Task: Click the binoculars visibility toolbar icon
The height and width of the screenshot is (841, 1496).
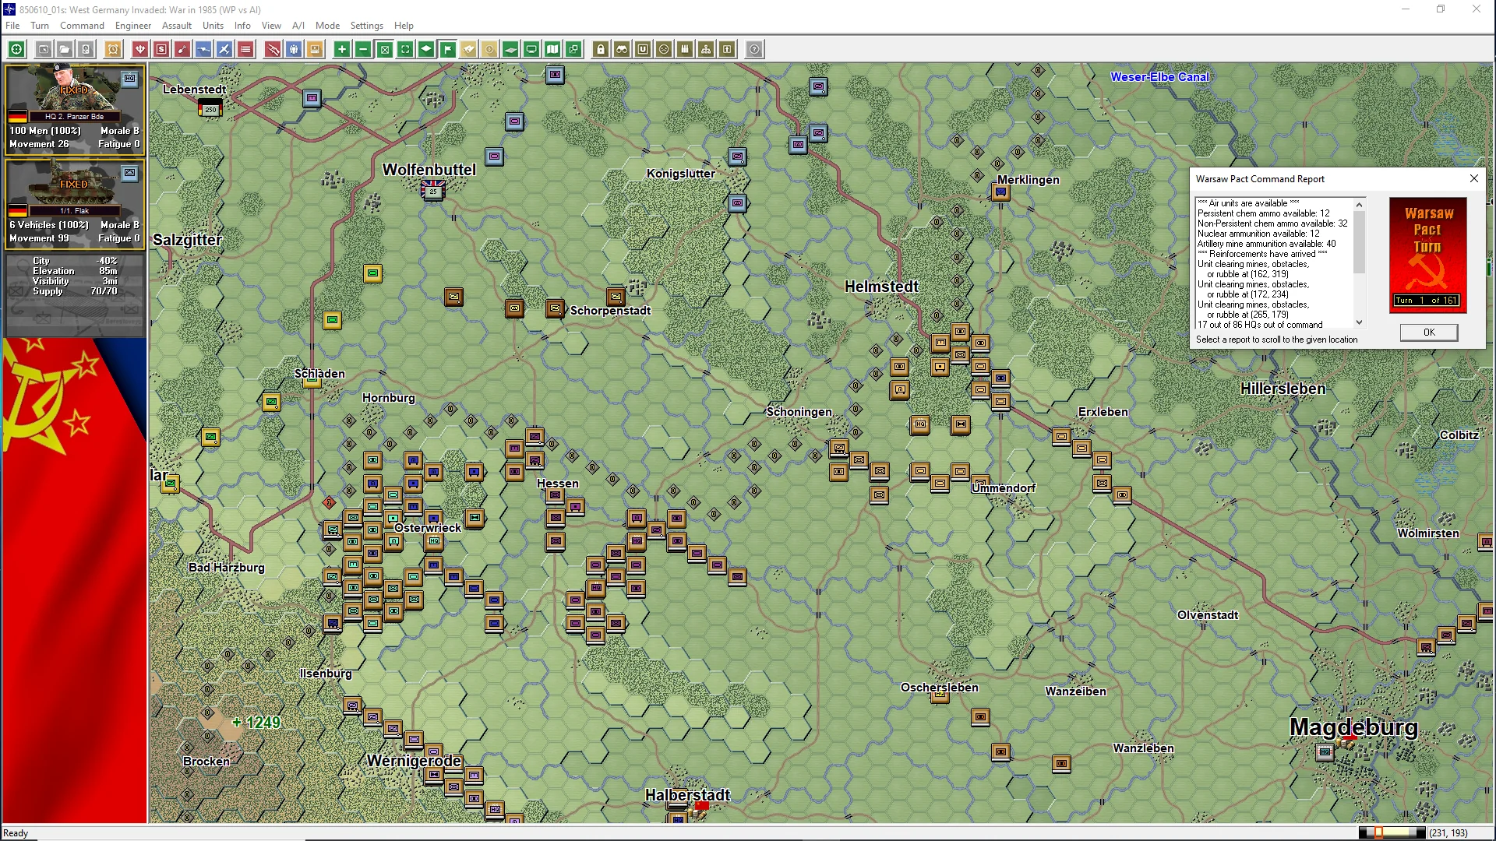Action: tap(622, 49)
